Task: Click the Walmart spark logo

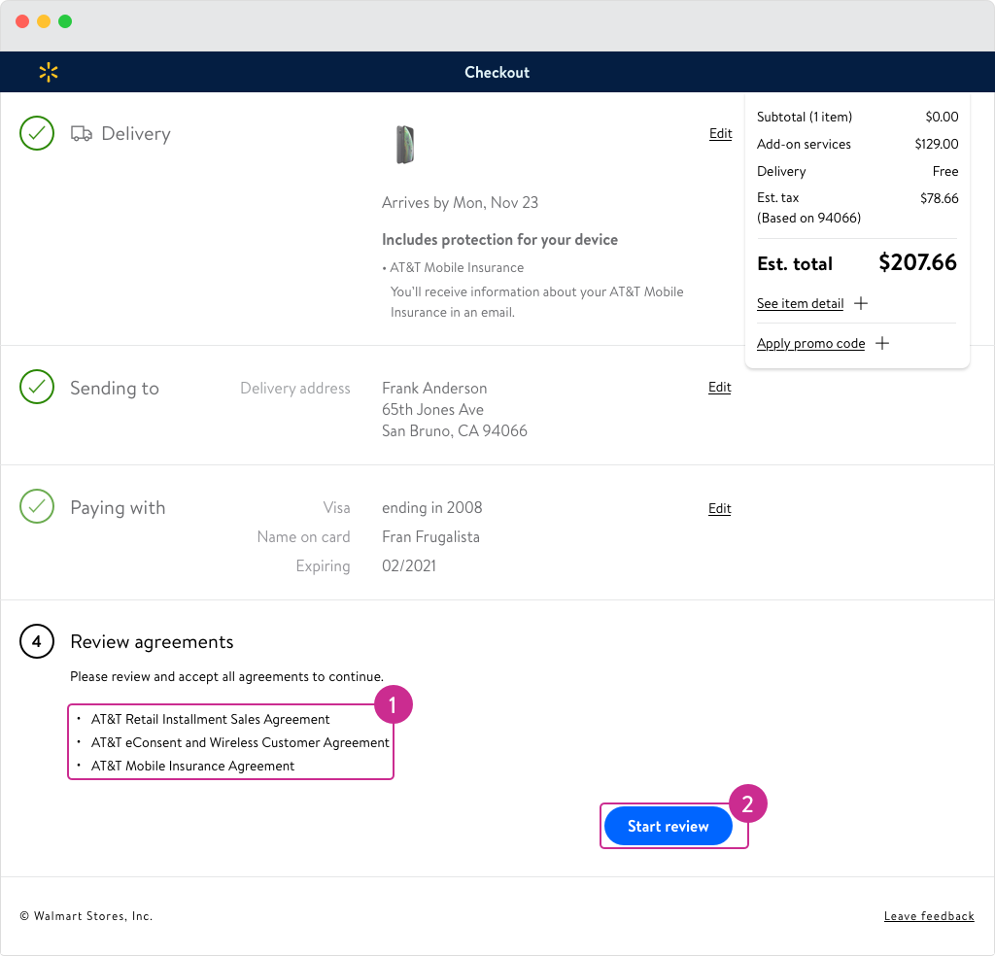Action: coord(49,72)
